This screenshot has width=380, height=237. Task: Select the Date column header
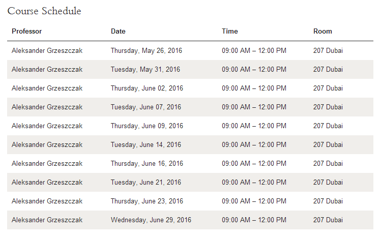click(118, 31)
